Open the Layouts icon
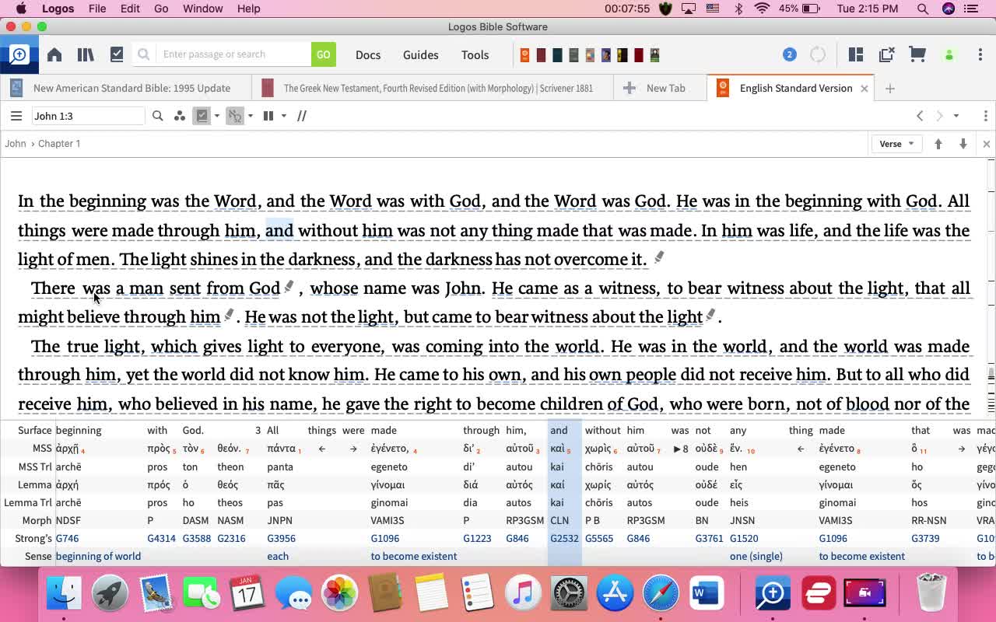The width and height of the screenshot is (996, 622). click(856, 54)
